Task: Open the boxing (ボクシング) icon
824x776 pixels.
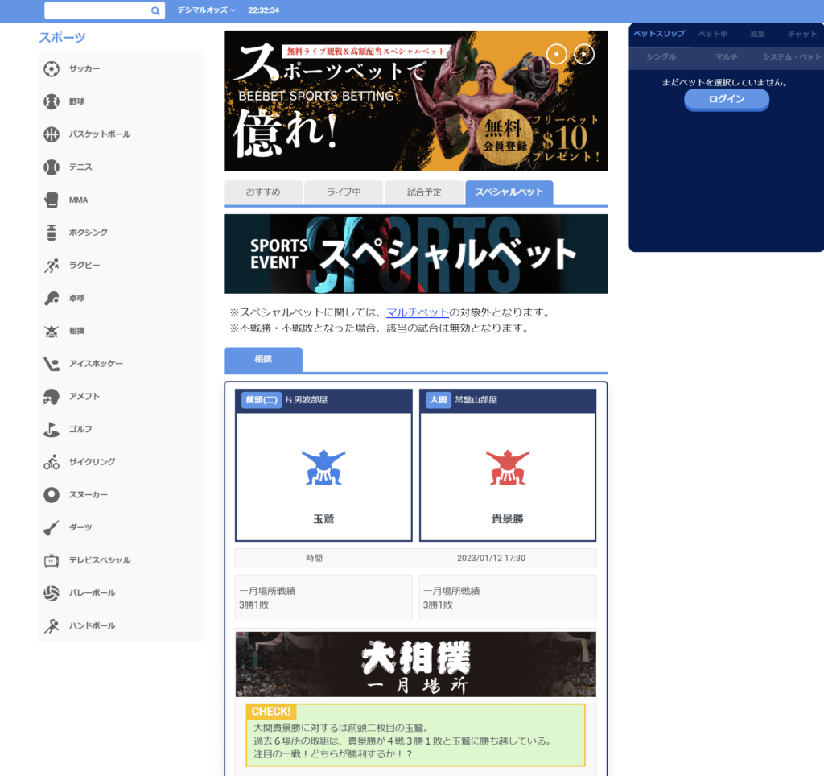Action: [51, 233]
